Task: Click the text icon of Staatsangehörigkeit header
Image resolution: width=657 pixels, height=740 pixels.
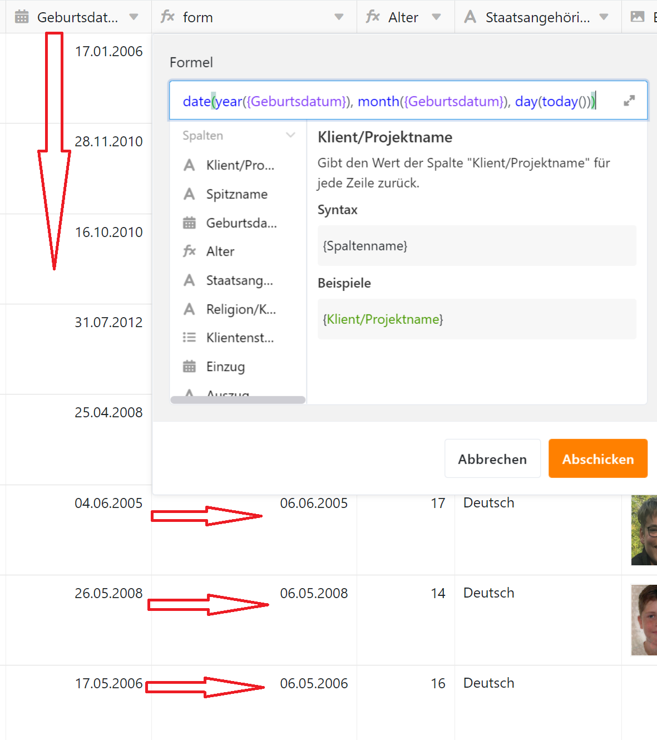Action: click(470, 17)
